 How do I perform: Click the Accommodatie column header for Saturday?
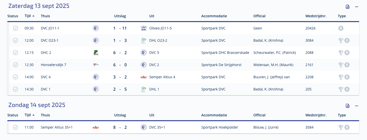click(214, 16)
